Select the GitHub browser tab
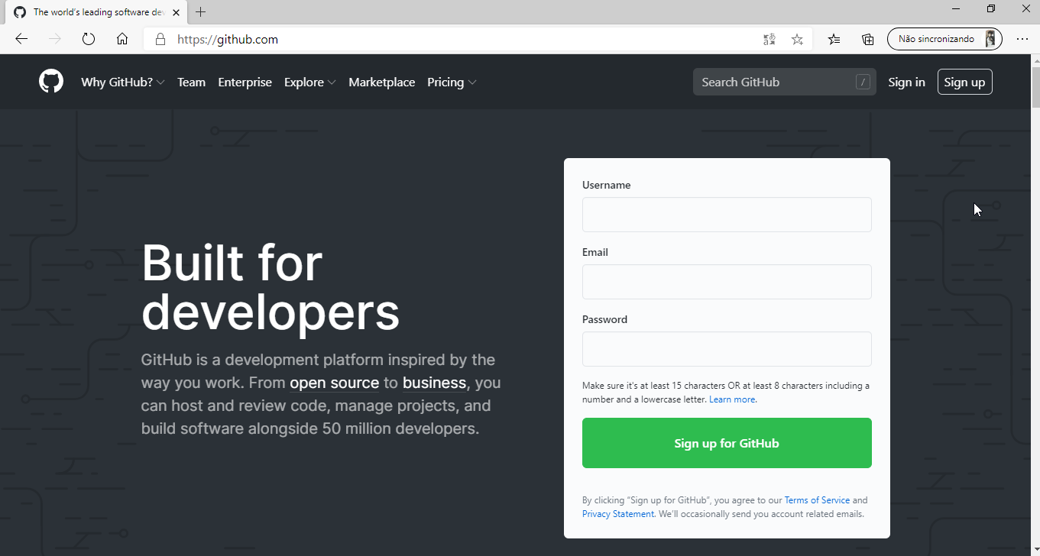Viewport: 1040px width, 556px height. (96, 12)
